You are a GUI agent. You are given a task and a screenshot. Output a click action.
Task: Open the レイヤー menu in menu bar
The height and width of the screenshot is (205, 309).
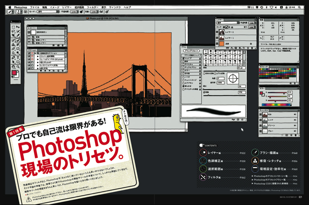pyautogui.click(x=66, y=7)
